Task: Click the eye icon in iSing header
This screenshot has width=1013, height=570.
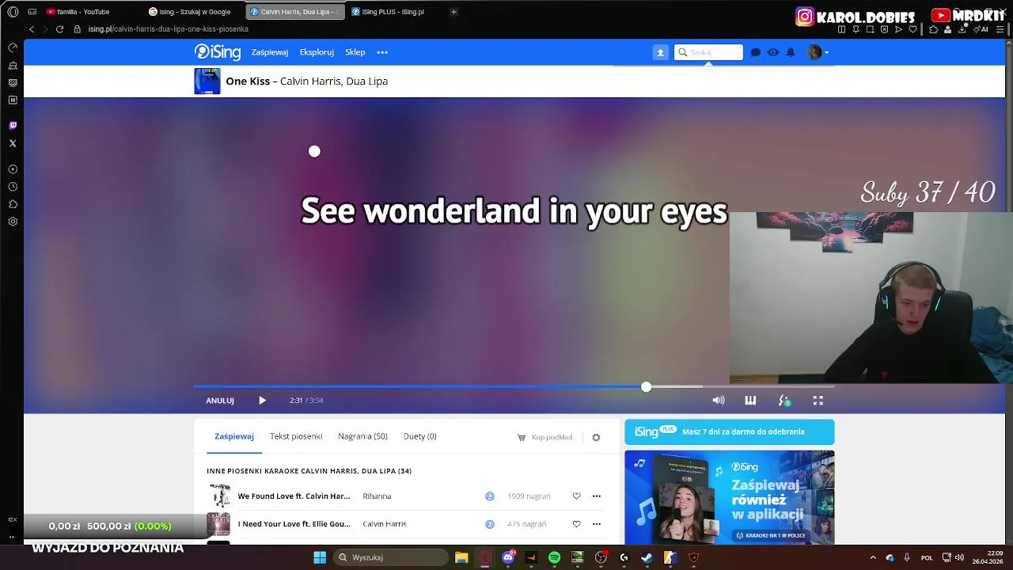Action: tap(773, 52)
